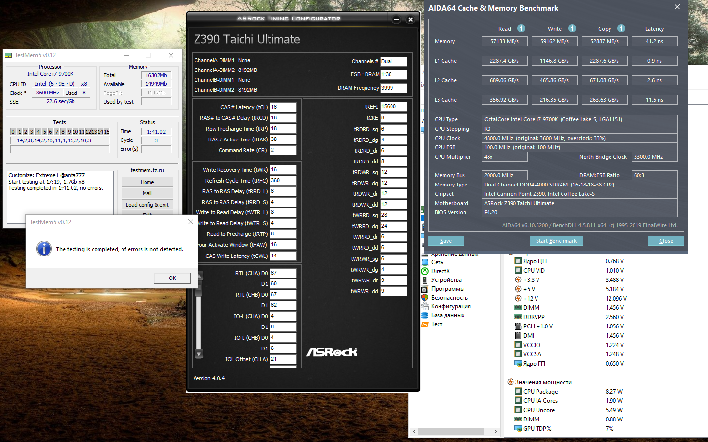This screenshot has height=442, width=708.
Task: Click the Сеть network icon in AIDA64 tree
Action: point(425,262)
